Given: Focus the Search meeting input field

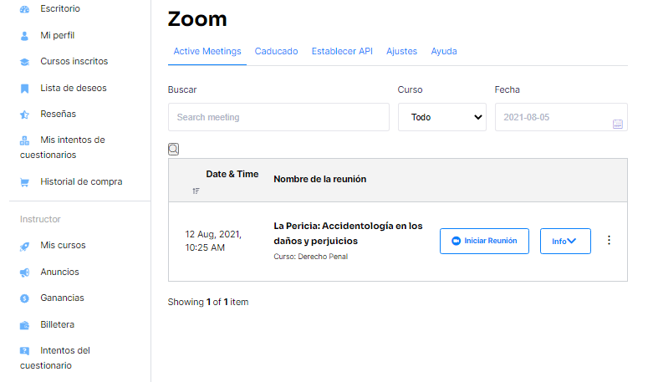Looking at the screenshot, I should [x=278, y=117].
